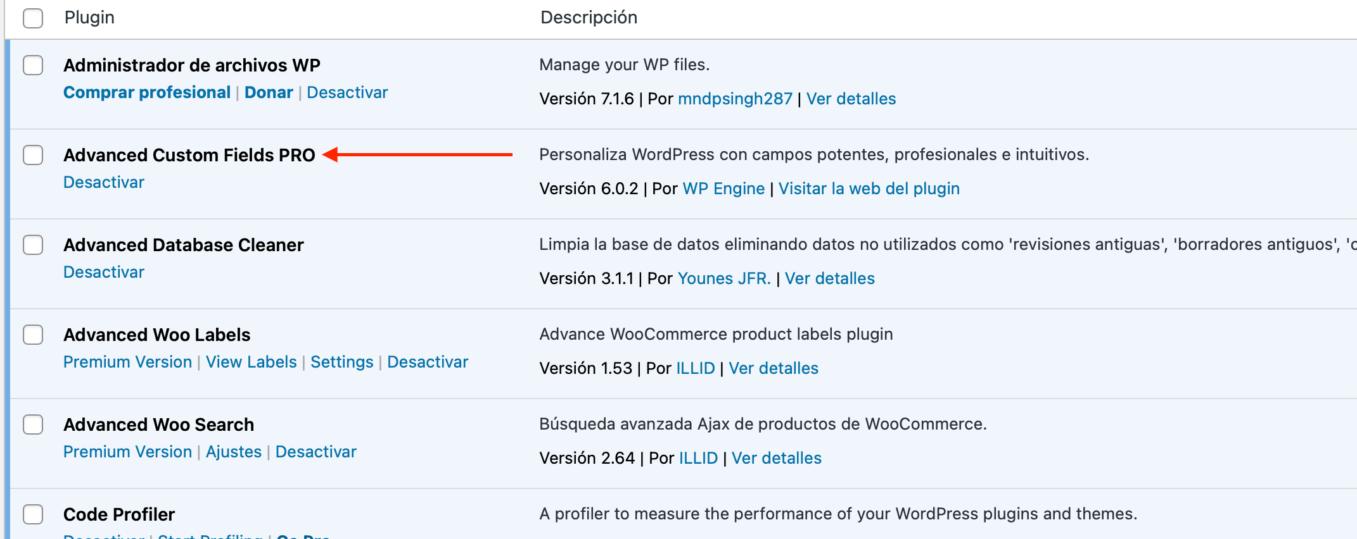Click the 'Personaliza WordPress con campos' description
The image size is (1357, 539).
coord(814,154)
